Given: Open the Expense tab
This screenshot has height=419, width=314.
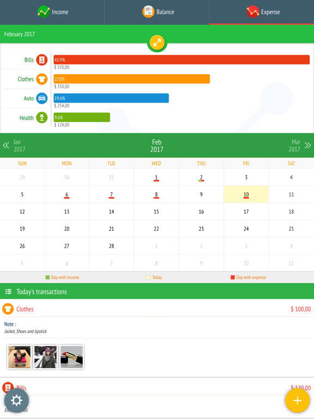Looking at the screenshot, I should pyautogui.click(x=262, y=12).
